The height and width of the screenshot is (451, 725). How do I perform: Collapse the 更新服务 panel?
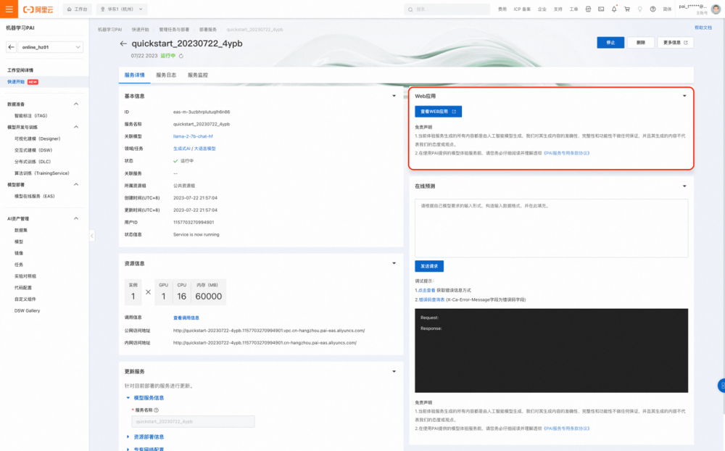coord(394,371)
